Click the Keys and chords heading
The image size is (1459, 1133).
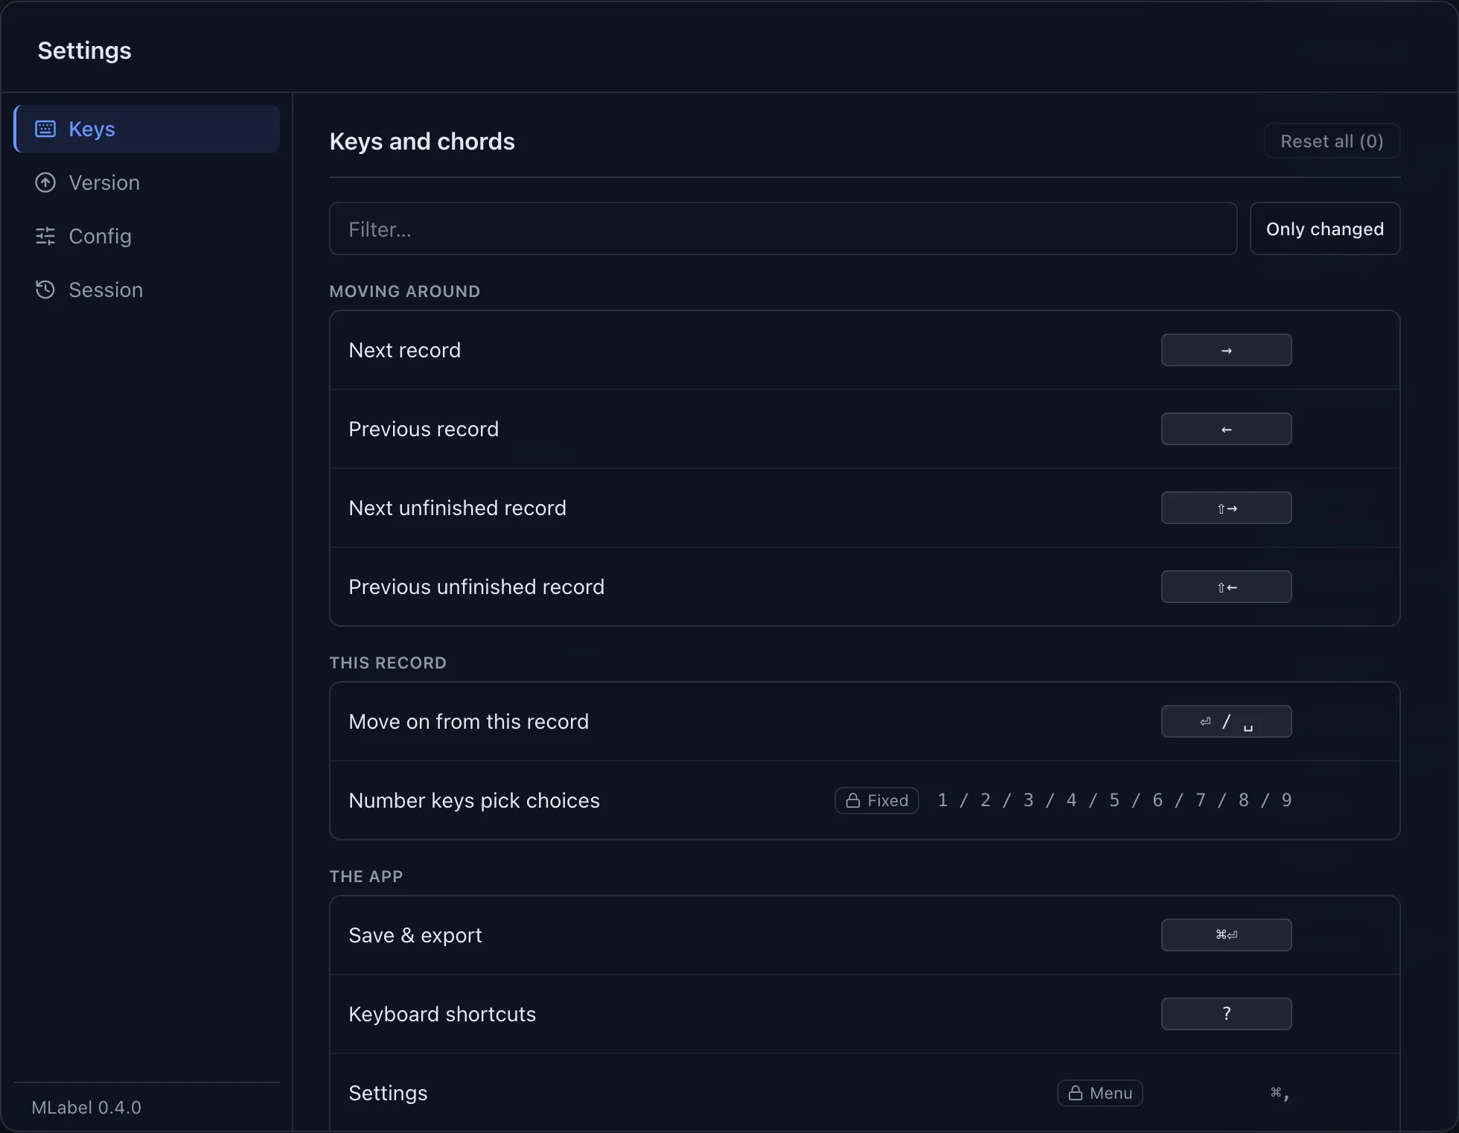pyautogui.click(x=422, y=141)
